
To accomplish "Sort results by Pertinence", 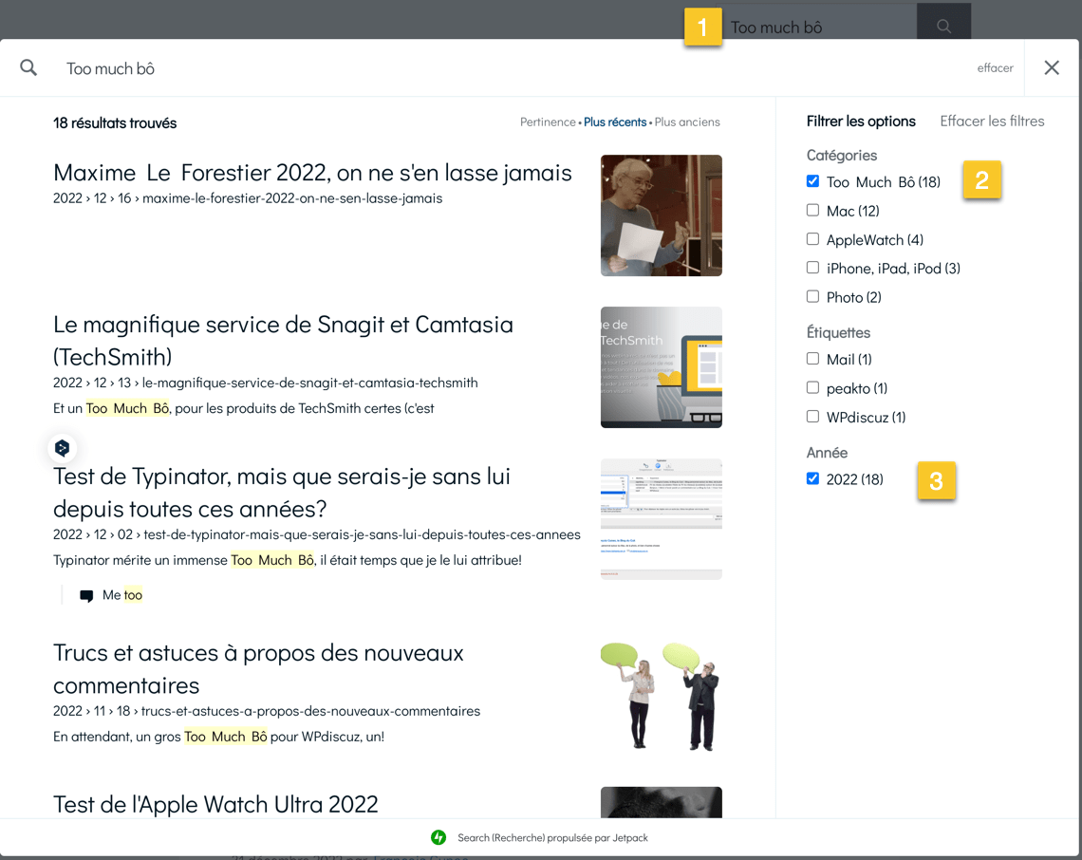I will coord(548,122).
